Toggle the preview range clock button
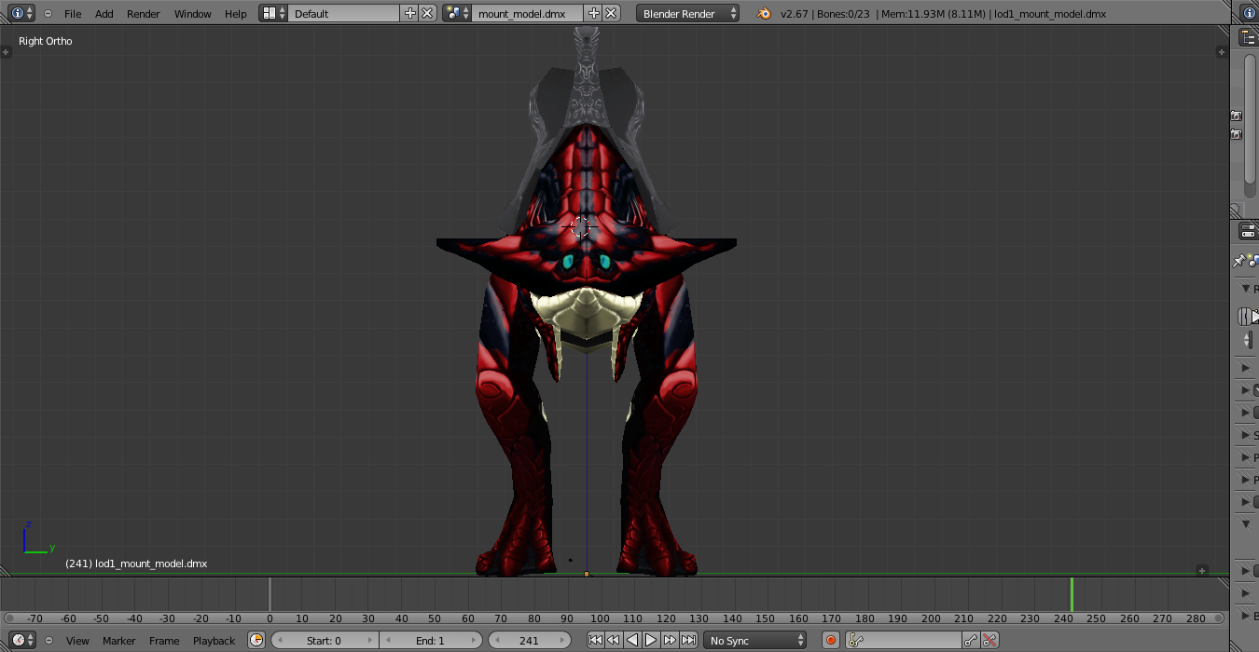 click(x=256, y=640)
